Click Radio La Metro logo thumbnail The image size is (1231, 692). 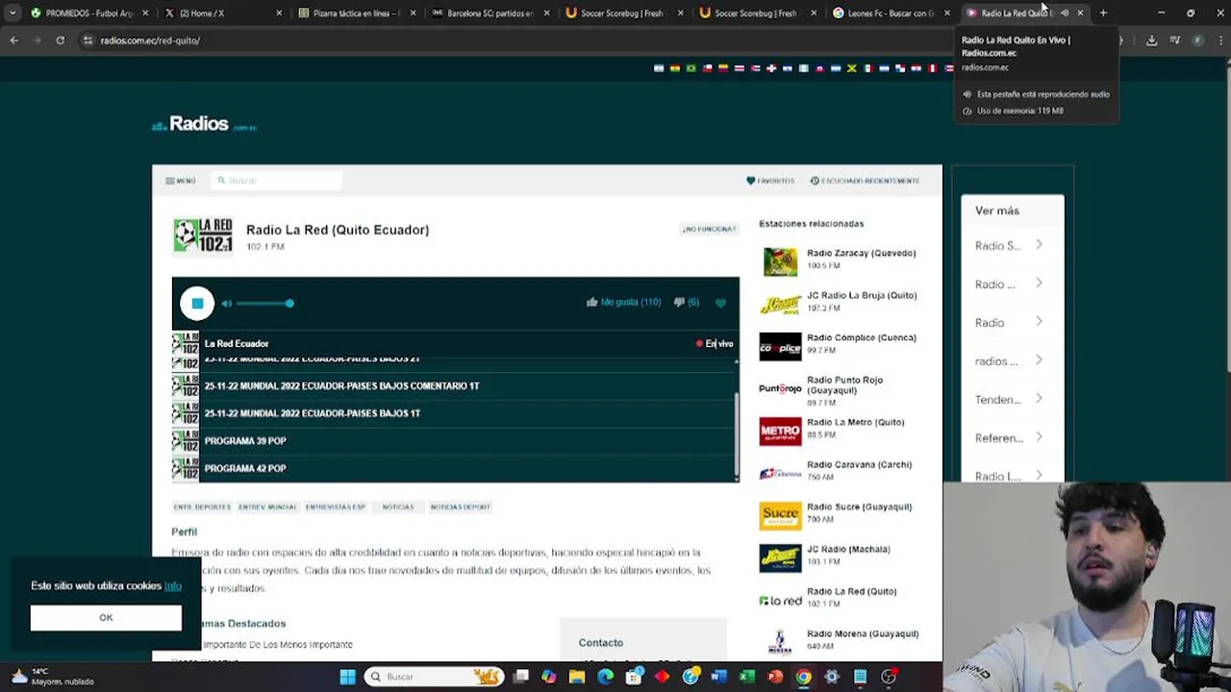(780, 432)
